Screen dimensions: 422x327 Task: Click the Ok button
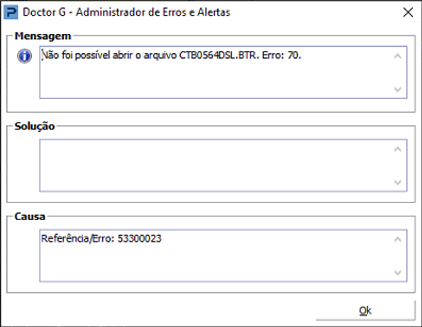[365, 310]
